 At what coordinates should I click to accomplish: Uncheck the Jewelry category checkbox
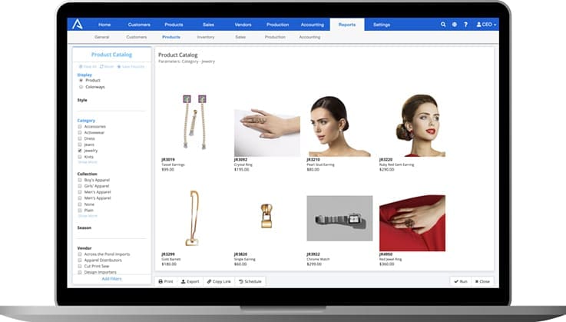pyautogui.click(x=80, y=151)
